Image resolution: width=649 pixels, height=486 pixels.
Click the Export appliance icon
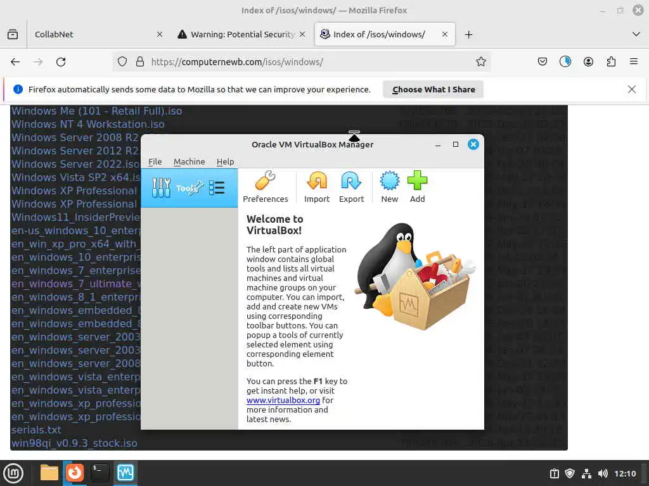(x=351, y=187)
